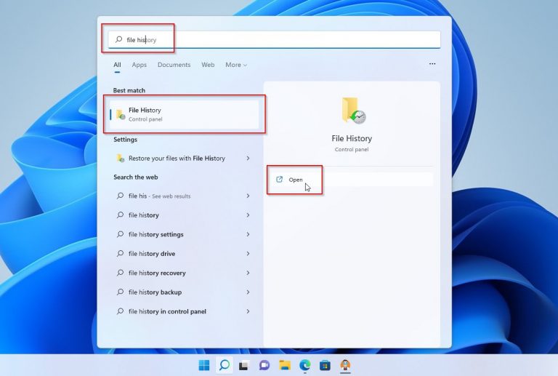Expand chevron for 'file history backup'
This screenshot has width=558, height=376.
coord(248,292)
